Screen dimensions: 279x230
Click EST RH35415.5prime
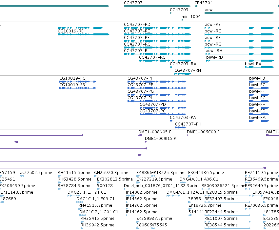coord(82,222)
